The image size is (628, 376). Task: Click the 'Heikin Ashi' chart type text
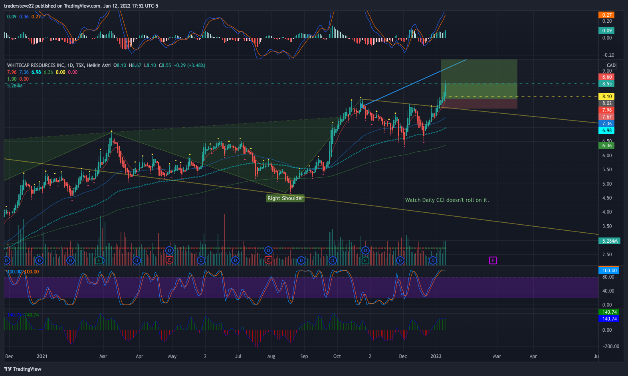pos(99,65)
